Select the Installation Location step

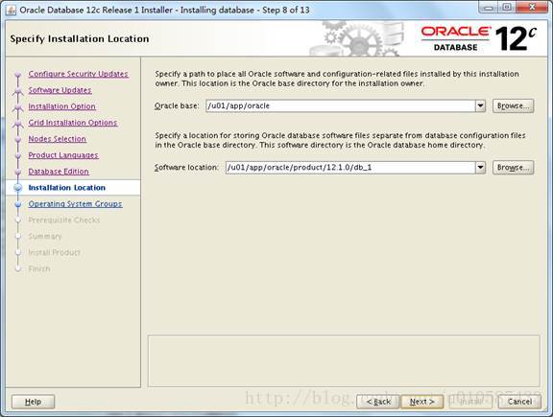[66, 188]
